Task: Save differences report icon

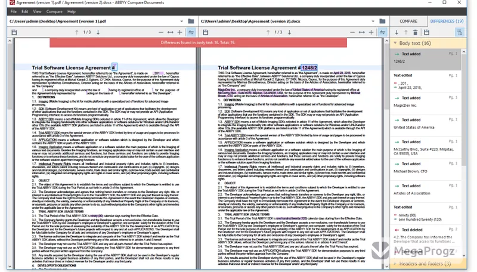Action: click(x=426, y=32)
